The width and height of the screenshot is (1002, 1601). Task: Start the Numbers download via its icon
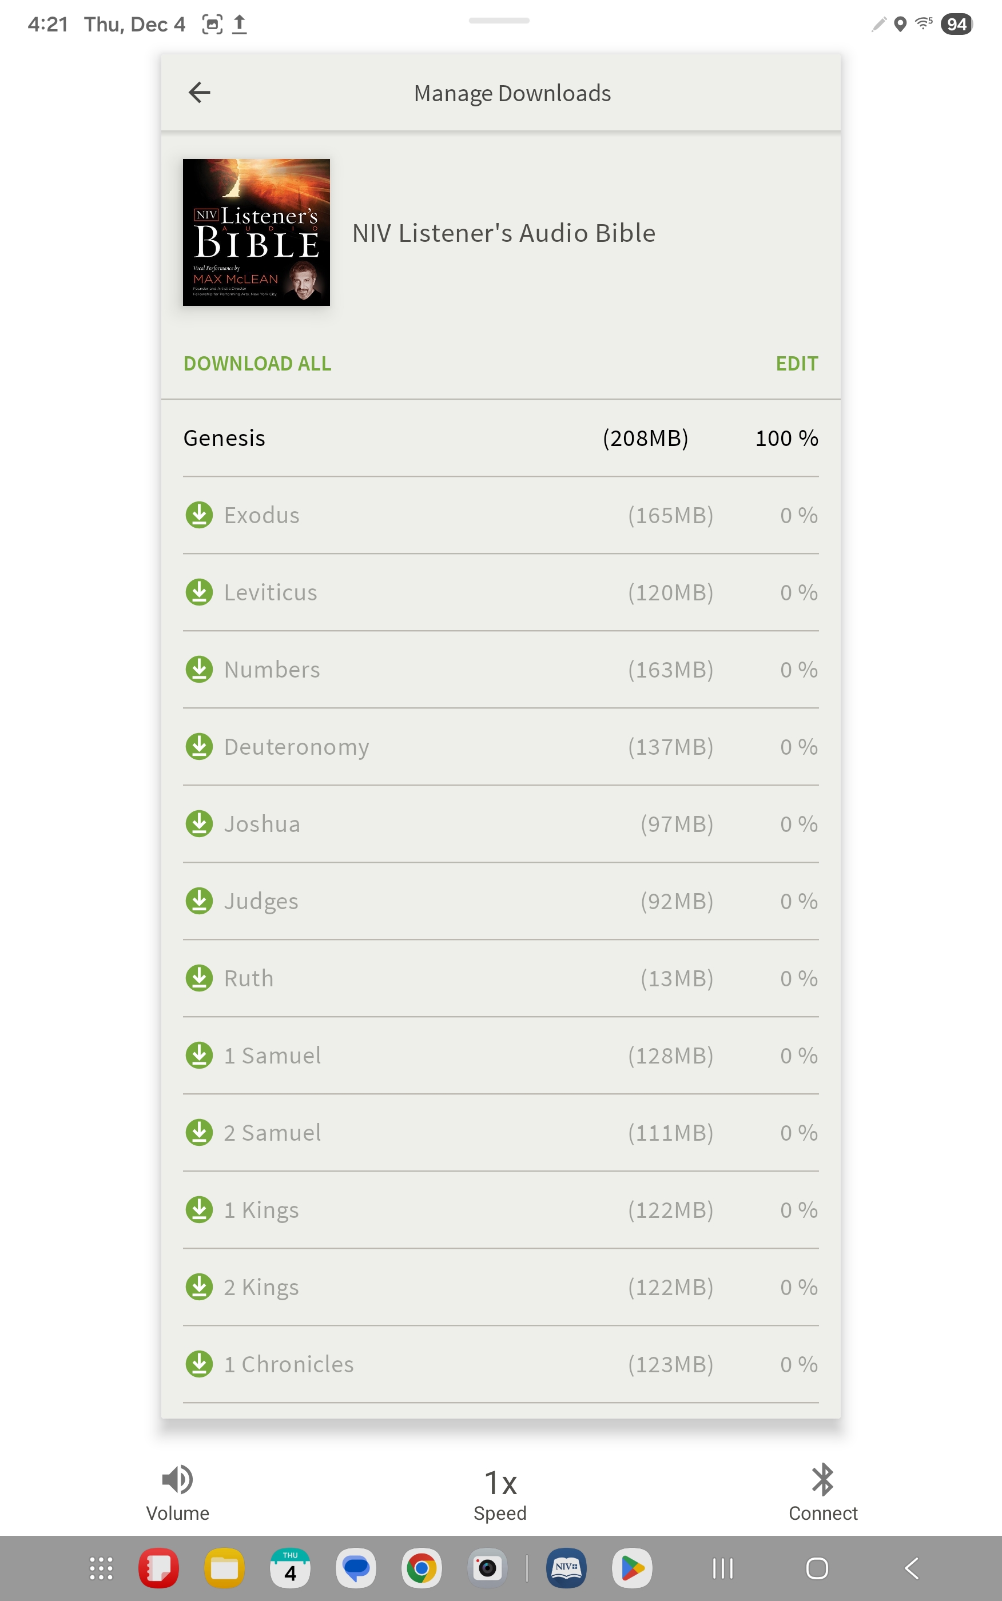(199, 670)
